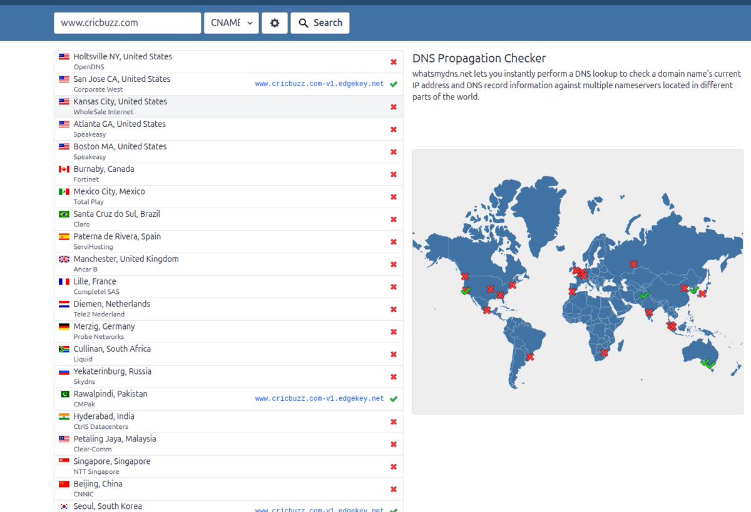Click the red X status for Beijing, China
751x512 pixels.
394,489
